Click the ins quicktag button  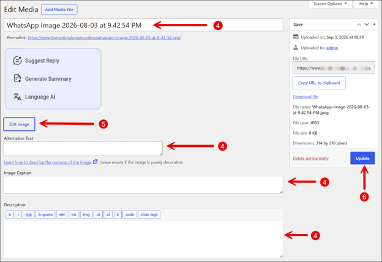(x=74, y=215)
